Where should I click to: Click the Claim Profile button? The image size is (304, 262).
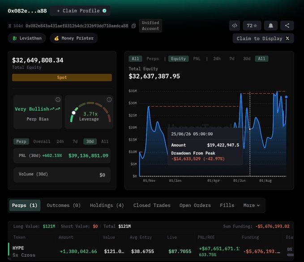tap(80, 11)
